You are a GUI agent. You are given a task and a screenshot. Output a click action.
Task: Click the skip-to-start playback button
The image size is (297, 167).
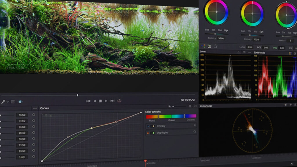pyautogui.click(x=88, y=101)
